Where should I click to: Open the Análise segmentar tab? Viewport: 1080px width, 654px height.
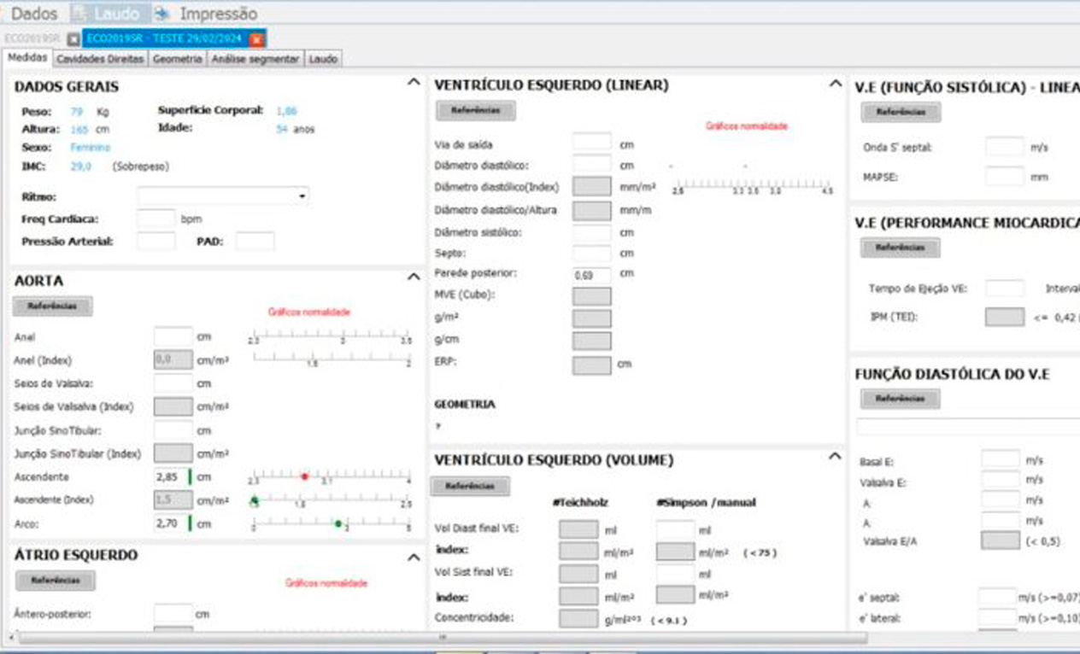click(255, 59)
